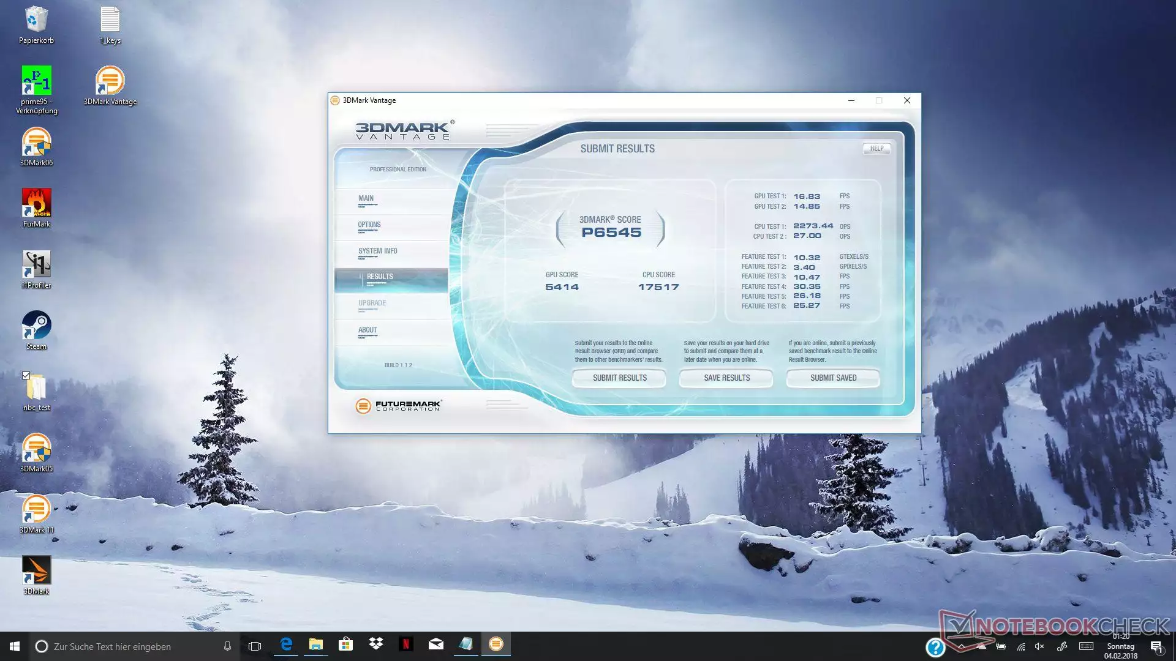Click the Cortana microphone icon

227,646
